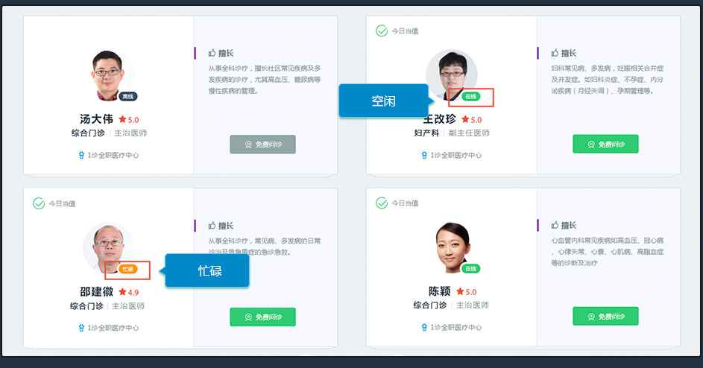Open 王改珍's profile photo

click(452, 74)
